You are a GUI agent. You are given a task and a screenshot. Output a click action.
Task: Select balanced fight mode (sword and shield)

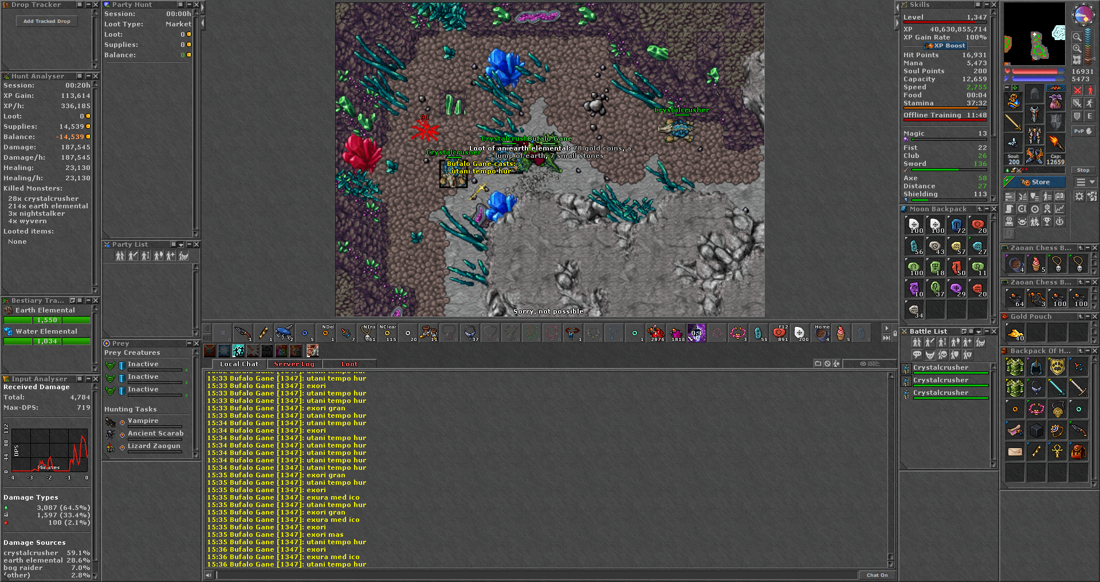pos(1077,103)
